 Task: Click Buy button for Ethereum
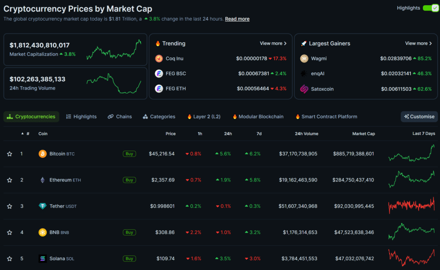(x=129, y=180)
